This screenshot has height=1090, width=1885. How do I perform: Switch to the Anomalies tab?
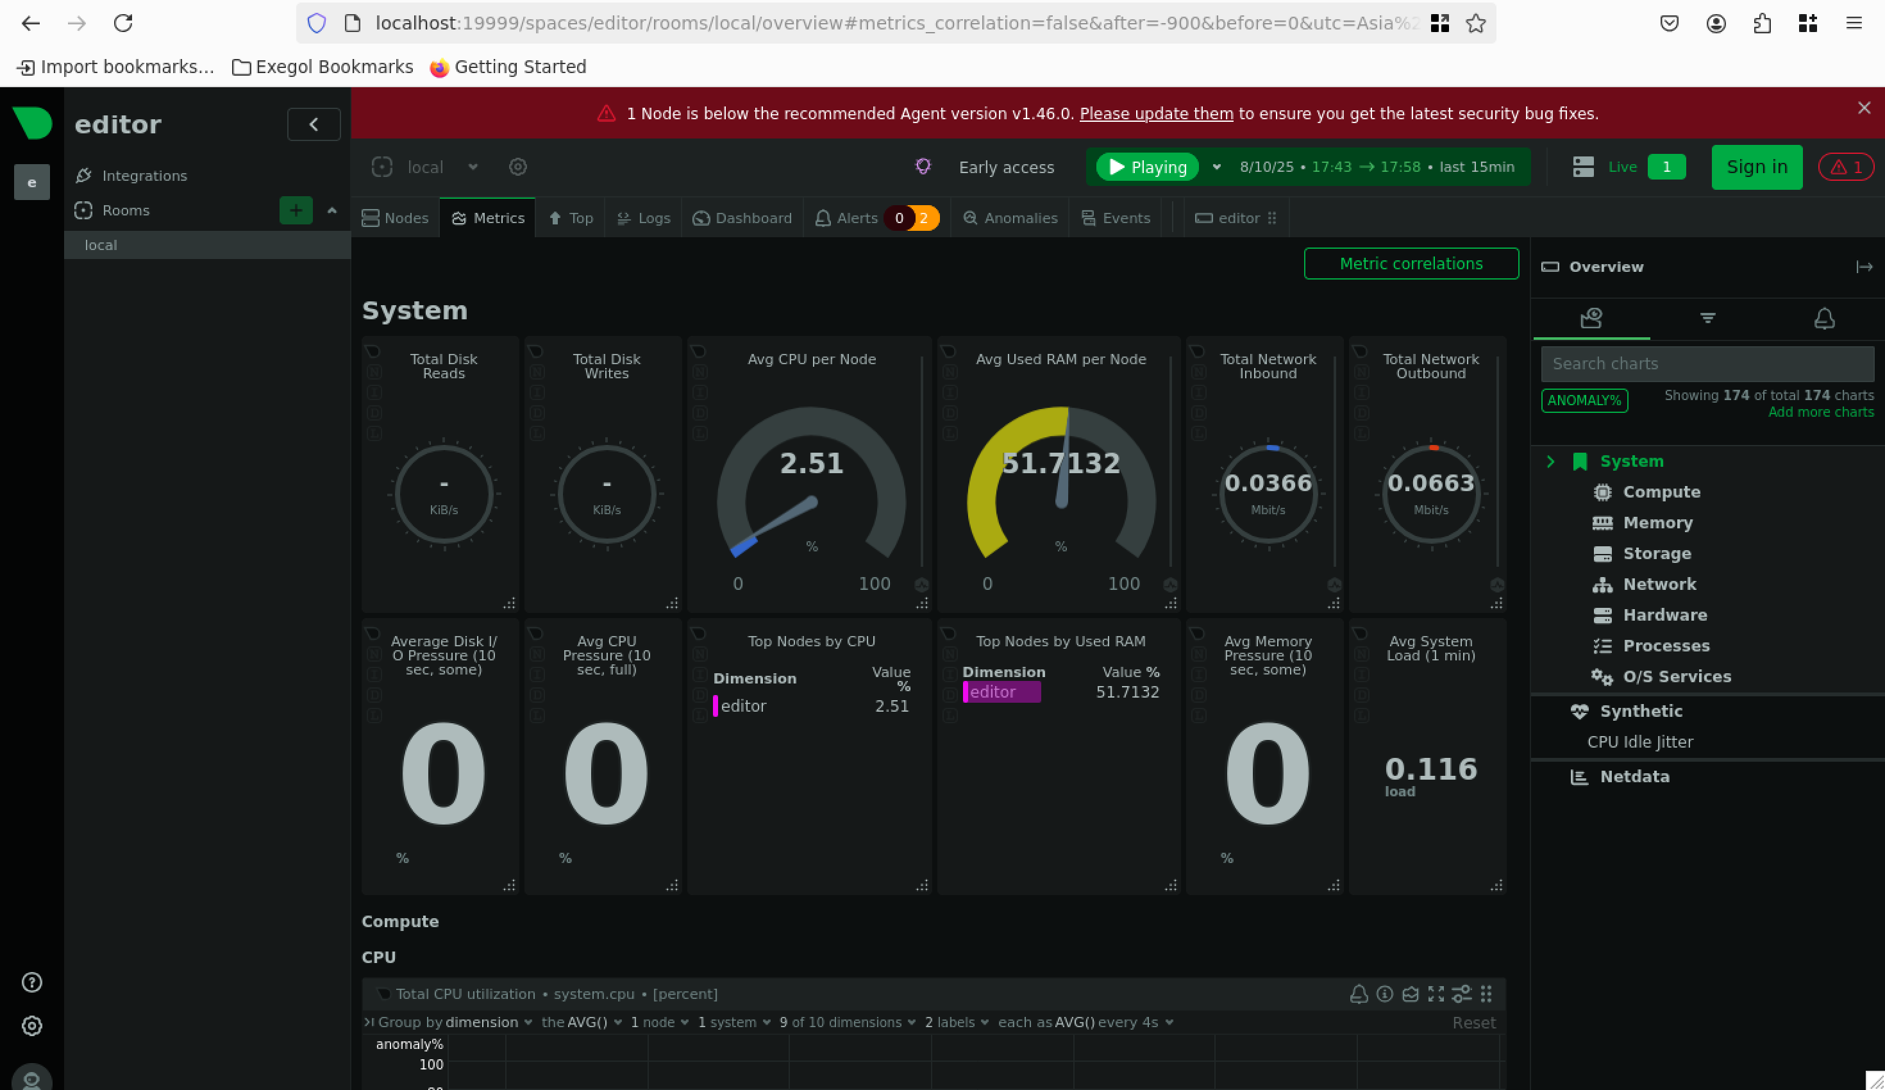tap(1010, 218)
